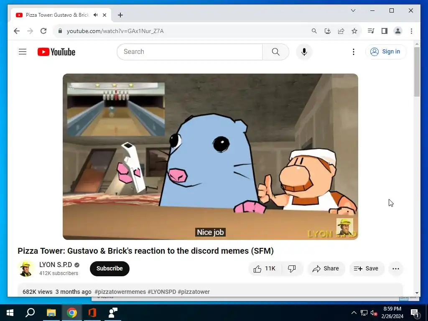Click the Share button
The height and width of the screenshot is (321, 428).
326,269
